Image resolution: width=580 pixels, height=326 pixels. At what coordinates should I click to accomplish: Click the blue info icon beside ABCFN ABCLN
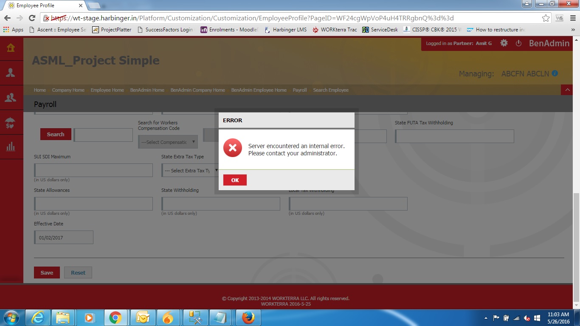[555, 73]
